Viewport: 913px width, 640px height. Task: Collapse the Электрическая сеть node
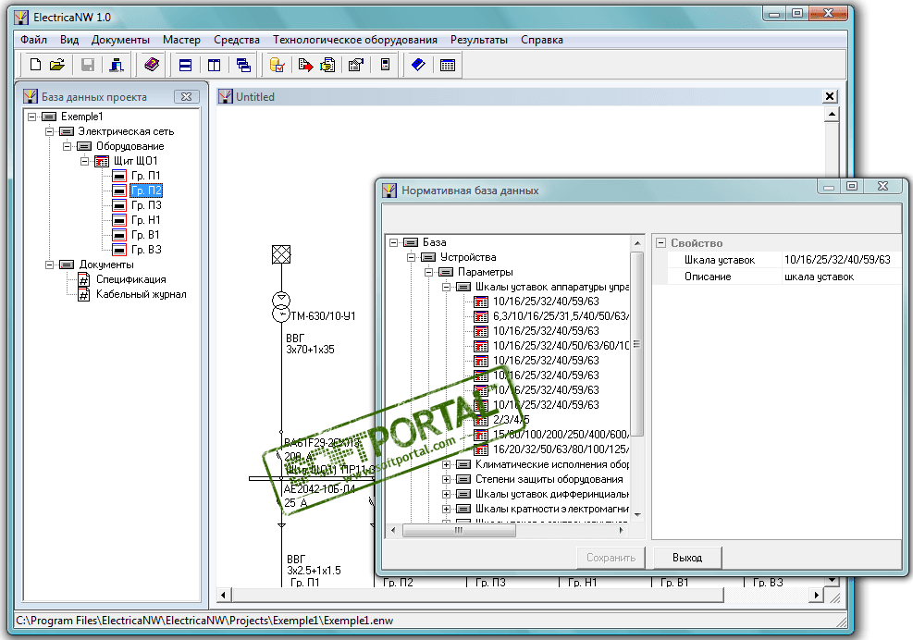[50, 131]
